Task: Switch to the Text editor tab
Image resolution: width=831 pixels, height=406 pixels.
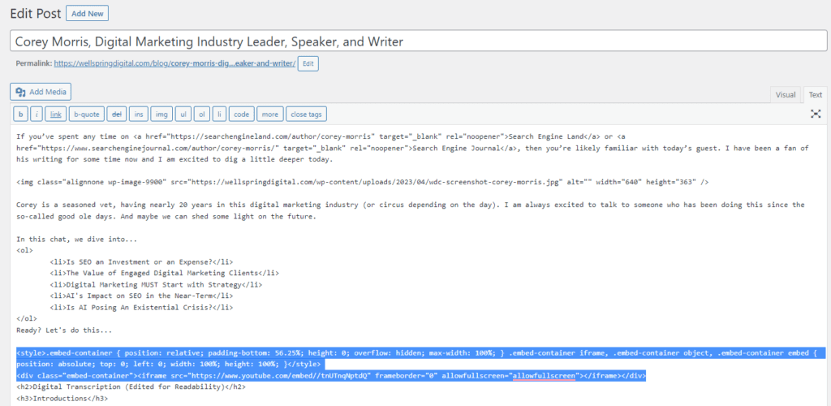Action: 815,95
